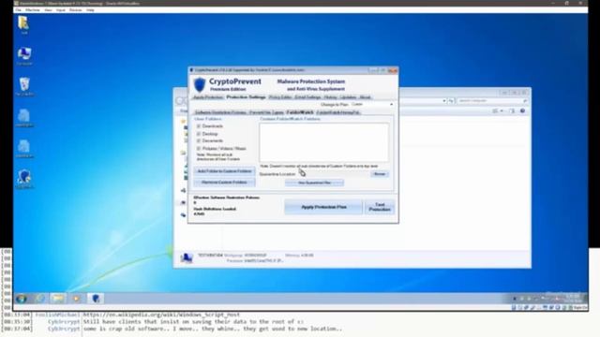Image resolution: width=600 pixels, height=337 pixels.
Task: Open Explorer view options dropdown arrow
Action: [502, 110]
